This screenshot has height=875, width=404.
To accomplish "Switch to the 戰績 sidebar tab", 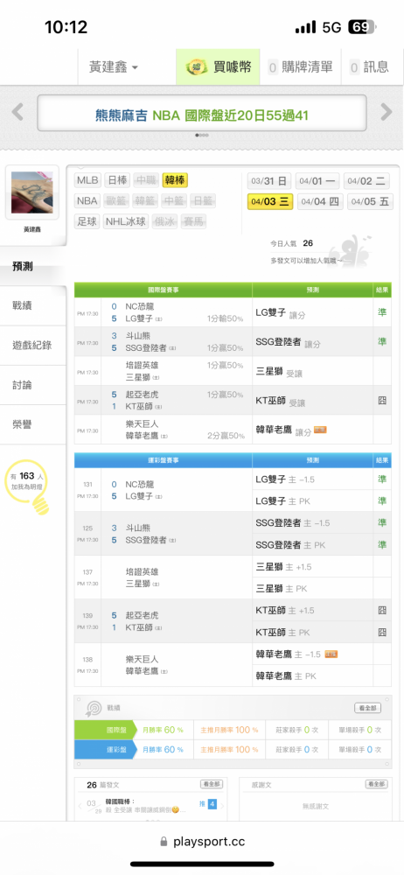I will [x=33, y=305].
